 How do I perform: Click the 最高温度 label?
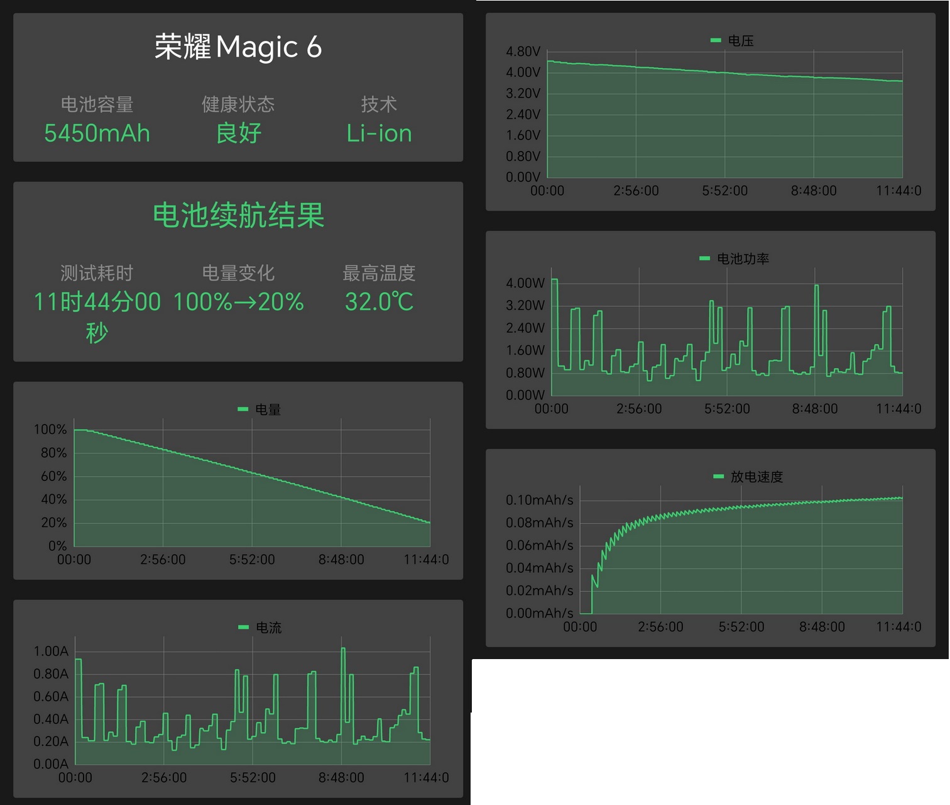(x=379, y=273)
